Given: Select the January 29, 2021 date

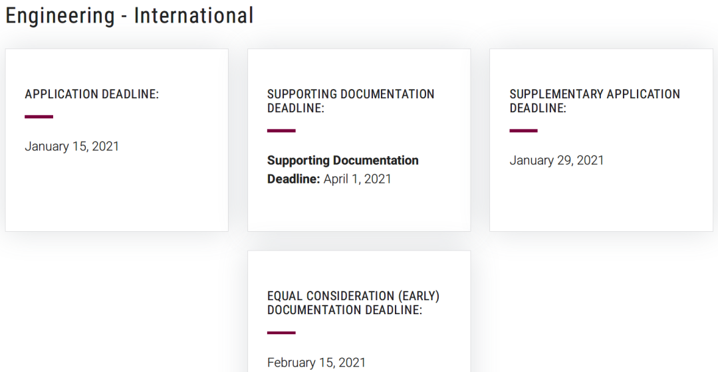Looking at the screenshot, I should [556, 161].
